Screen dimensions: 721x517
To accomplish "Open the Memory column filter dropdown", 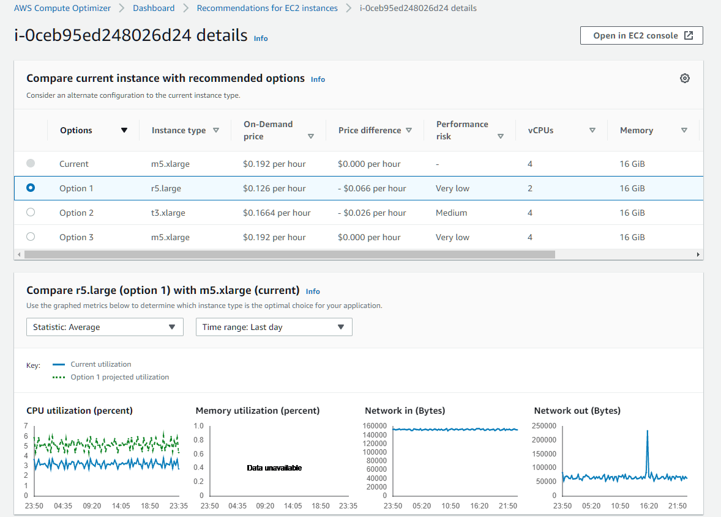I will click(x=684, y=130).
